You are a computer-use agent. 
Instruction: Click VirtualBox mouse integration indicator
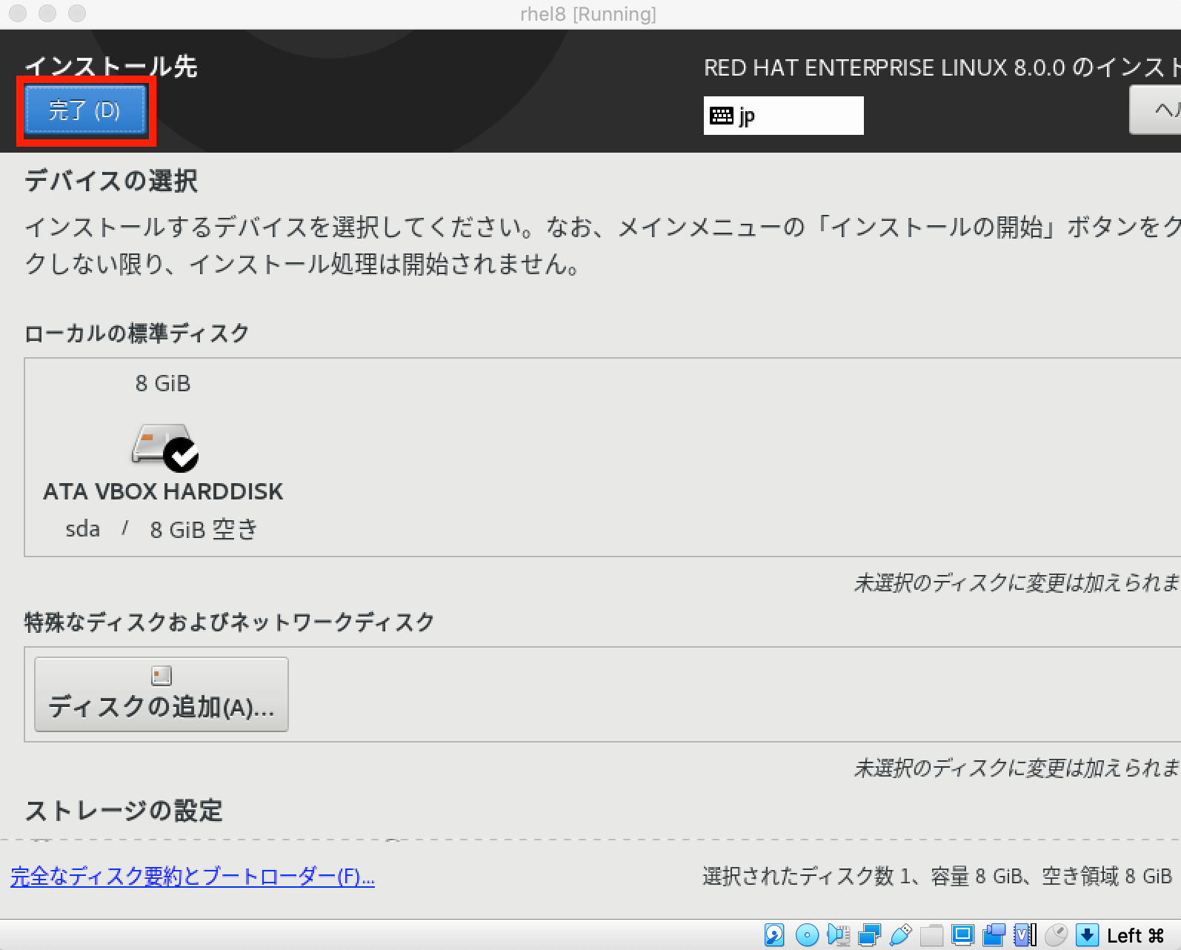[x=1056, y=935]
